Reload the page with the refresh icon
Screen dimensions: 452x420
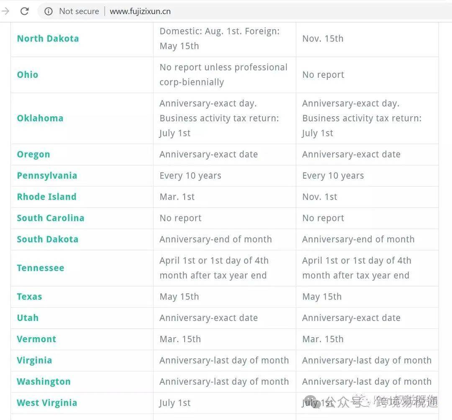[x=25, y=11]
